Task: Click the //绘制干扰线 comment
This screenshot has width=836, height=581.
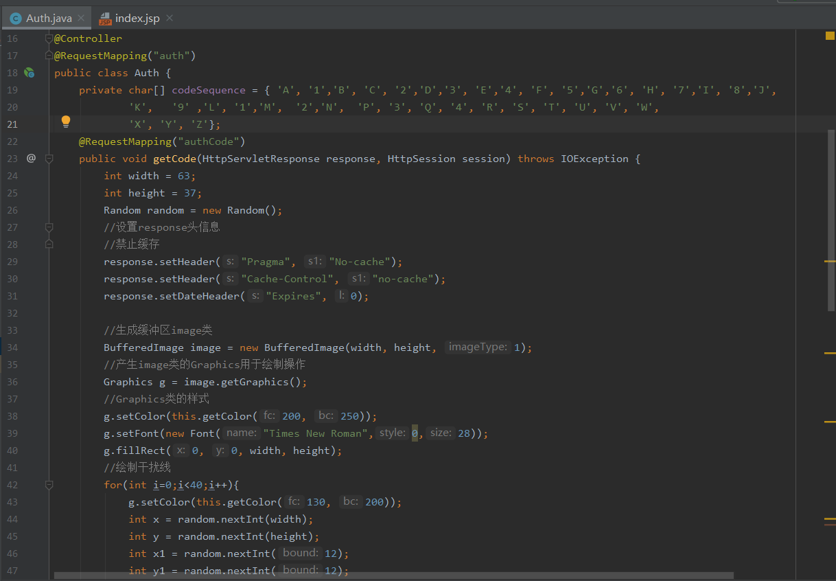Action: tap(137, 468)
